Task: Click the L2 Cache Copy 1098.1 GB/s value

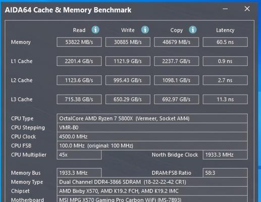Action: click(x=177, y=80)
